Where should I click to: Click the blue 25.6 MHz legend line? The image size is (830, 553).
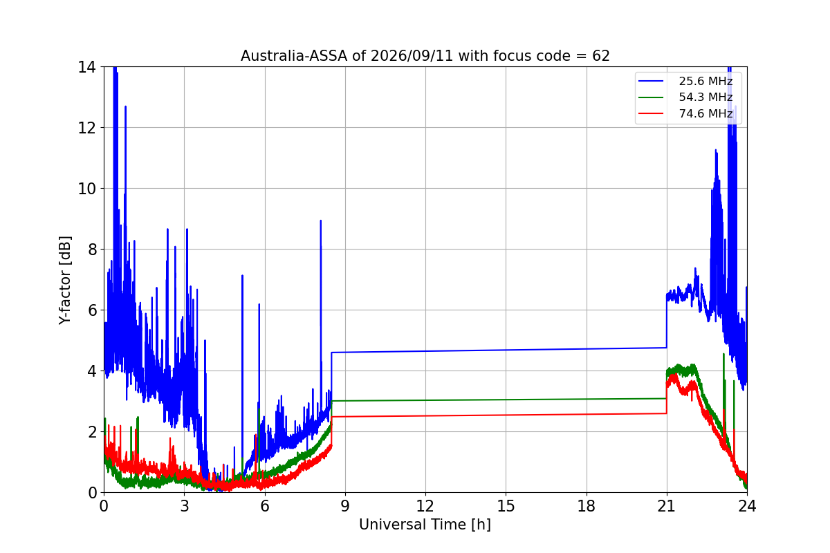pos(652,82)
